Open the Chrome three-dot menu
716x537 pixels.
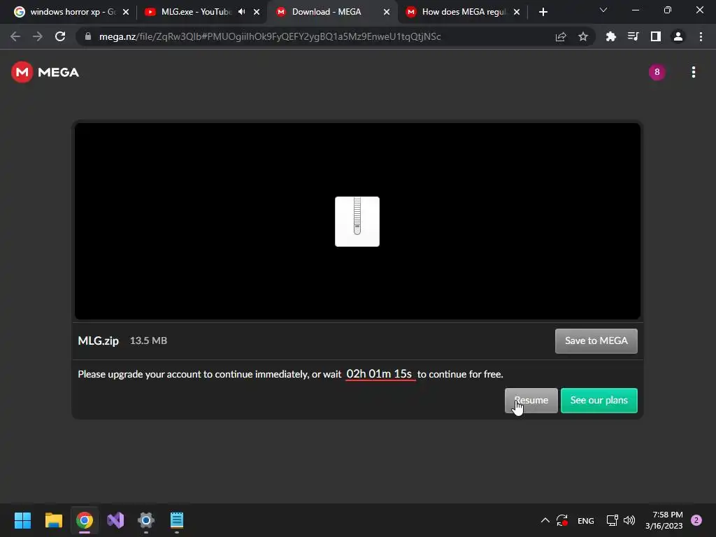pos(701,36)
